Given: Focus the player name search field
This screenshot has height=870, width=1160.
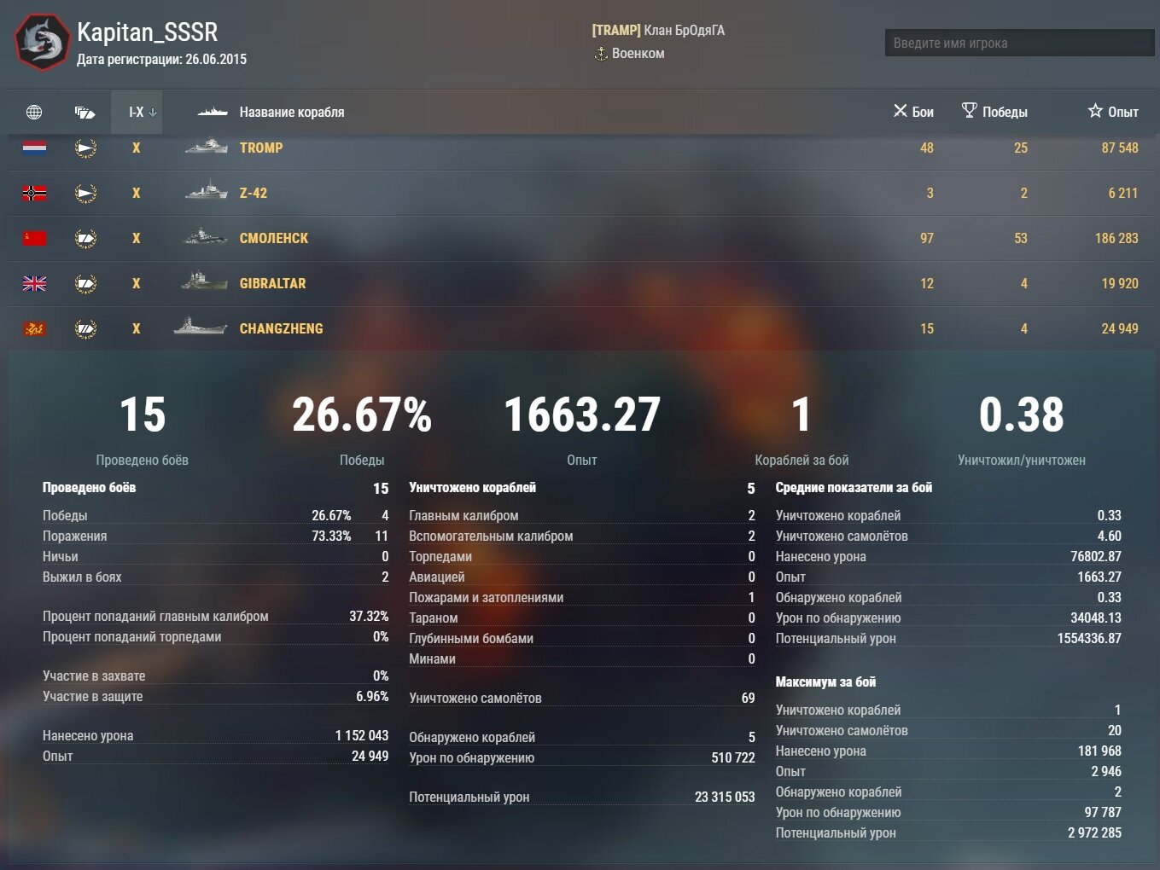Looking at the screenshot, I should pyautogui.click(x=1019, y=43).
